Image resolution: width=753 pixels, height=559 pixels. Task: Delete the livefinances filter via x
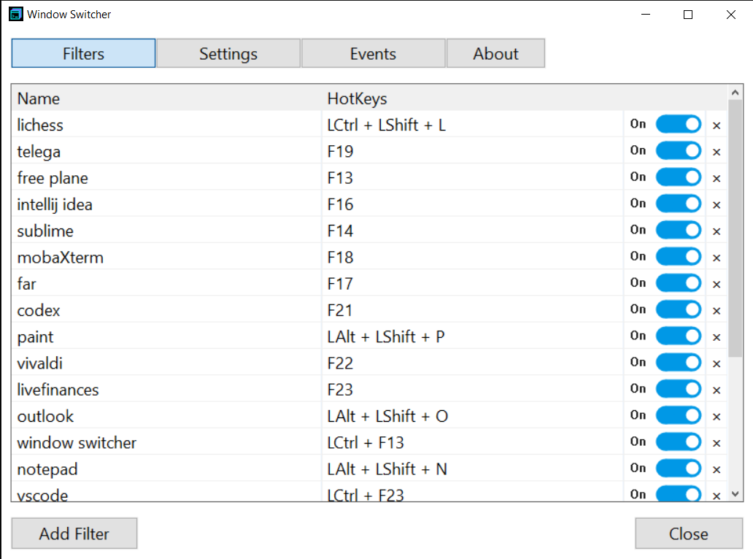[x=717, y=390]
